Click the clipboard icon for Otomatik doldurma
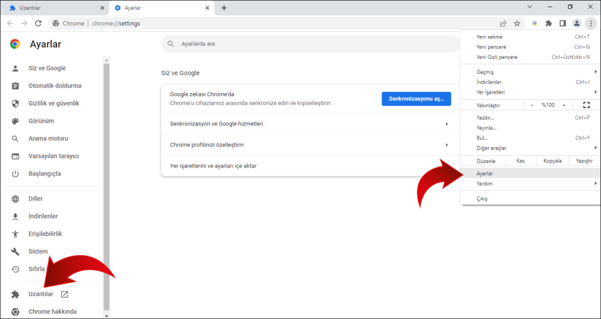The width and height of the screenshot is (601, 319). [x=16, y=86]
